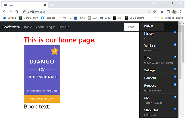Open the Headers debug panel

150,78
